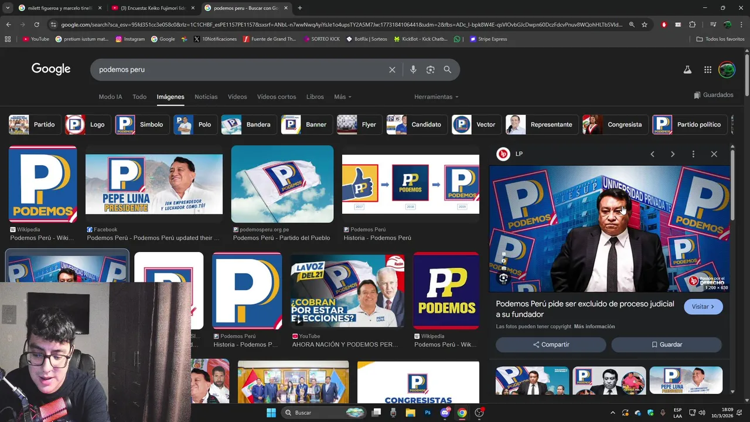750x422 pixels.
Task: Open Guardados saved items
Action: [714, 95]
